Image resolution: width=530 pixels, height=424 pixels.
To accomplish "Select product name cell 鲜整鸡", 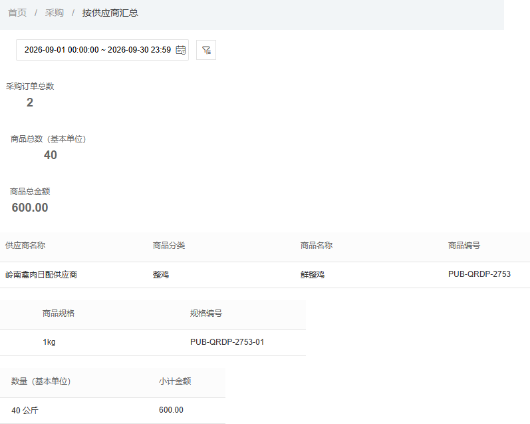I will click(313, 275).
